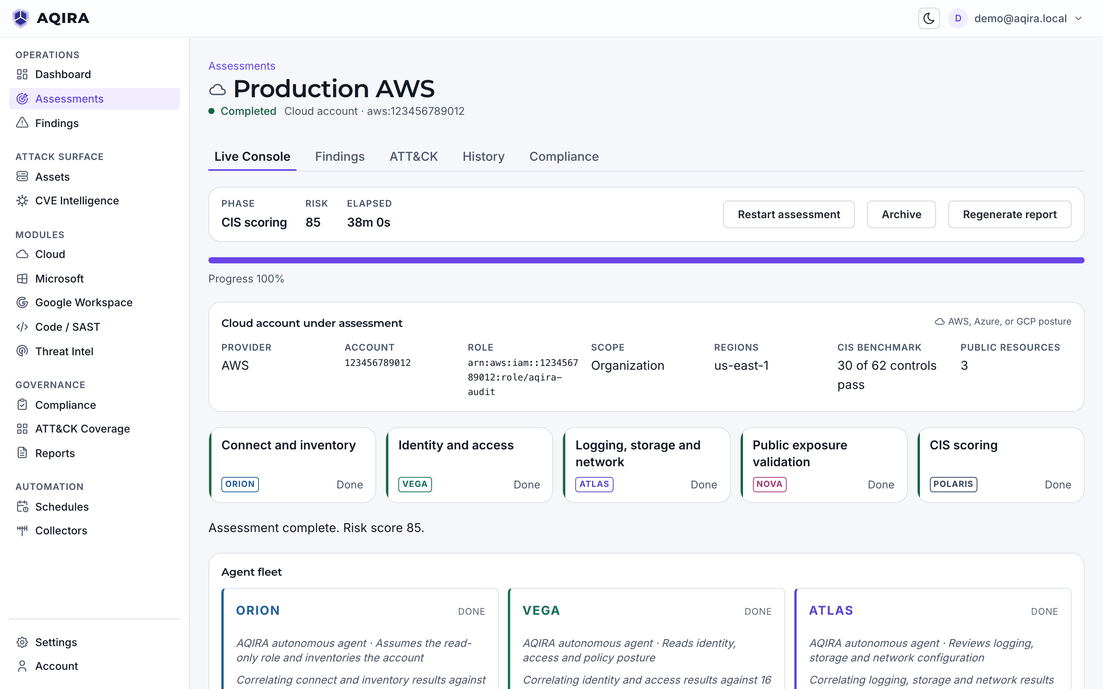Open Account from the sidebar label
This screenshot has width=1103, height=689.
pos(57,666)
